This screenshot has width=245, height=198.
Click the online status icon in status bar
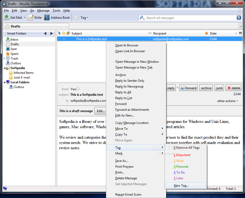[5, 189]
